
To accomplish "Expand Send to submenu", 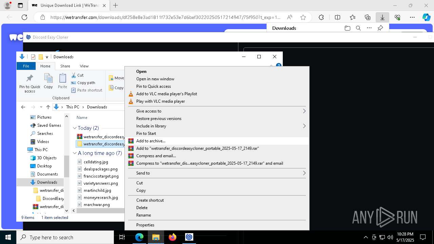I will 217,173.
